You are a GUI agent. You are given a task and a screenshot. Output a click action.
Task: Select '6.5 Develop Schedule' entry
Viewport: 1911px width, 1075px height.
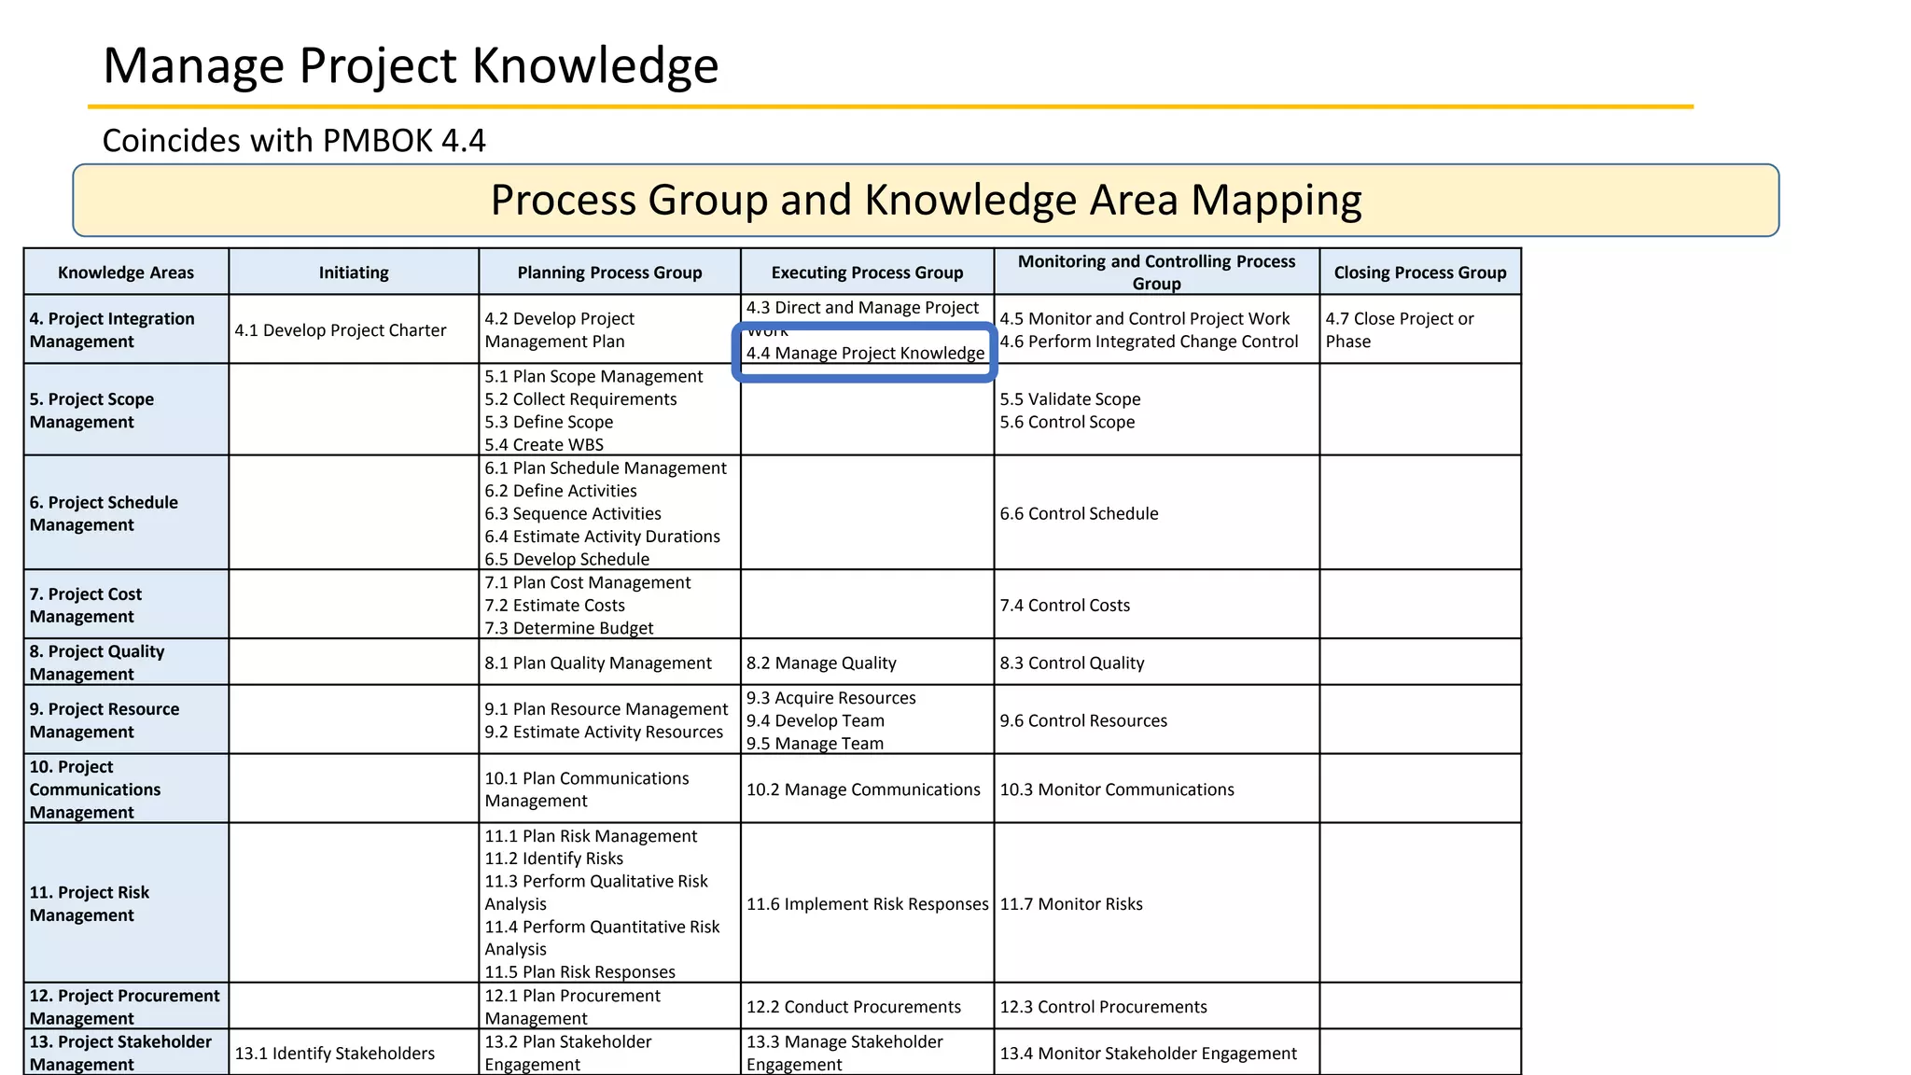567,560
